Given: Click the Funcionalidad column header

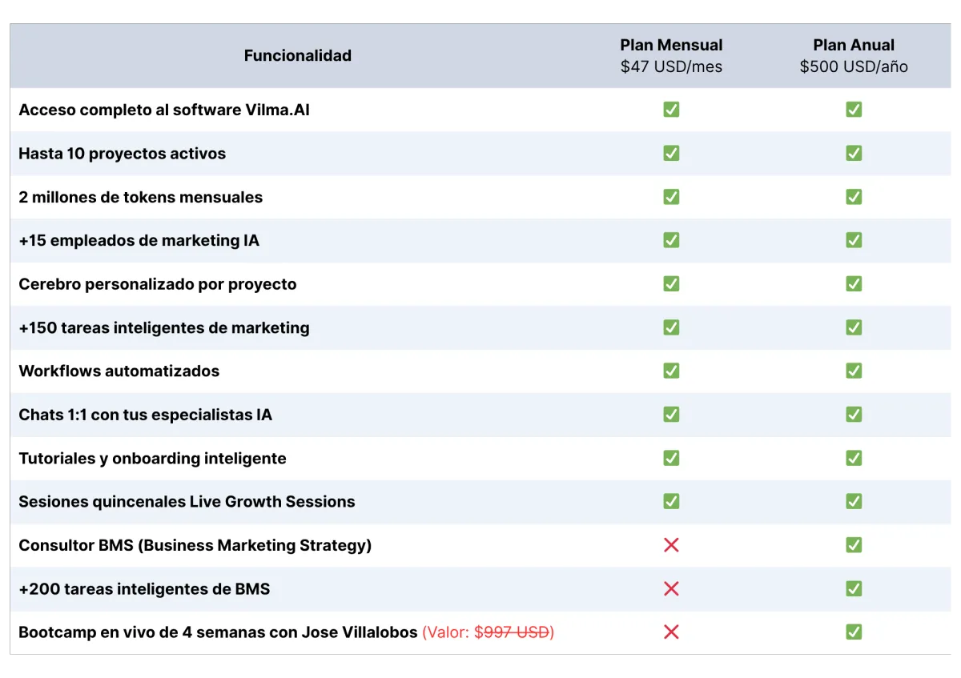Looking at the screenshot, I should pos(298,55).
